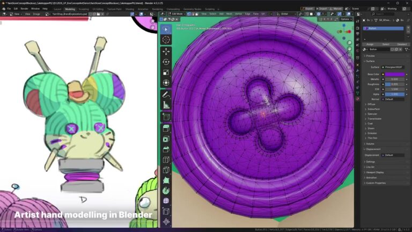412x232 pixels.
Task: Select the Rotate tool
Action: click(166, 62)
